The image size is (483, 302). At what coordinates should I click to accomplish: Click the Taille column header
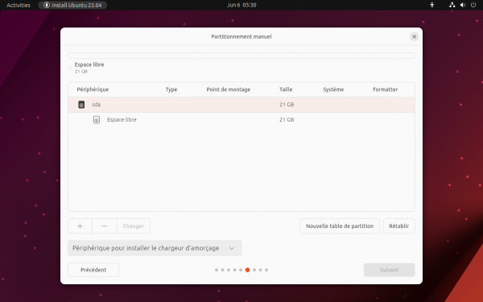coord(286,89)
